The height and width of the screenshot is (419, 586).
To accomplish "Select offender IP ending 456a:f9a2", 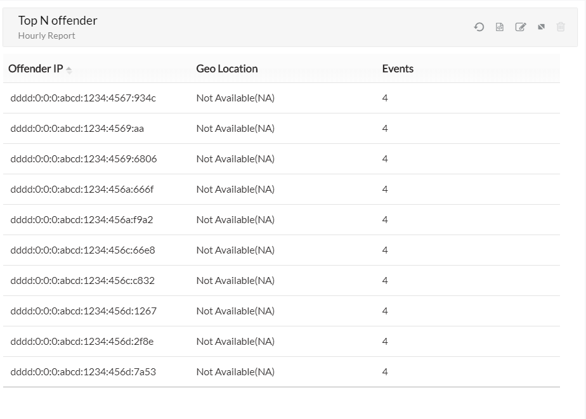I will [x=82, y=220].
